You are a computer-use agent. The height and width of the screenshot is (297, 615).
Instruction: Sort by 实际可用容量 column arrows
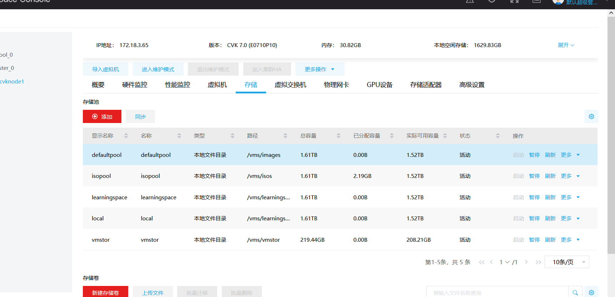pos(445,136)
